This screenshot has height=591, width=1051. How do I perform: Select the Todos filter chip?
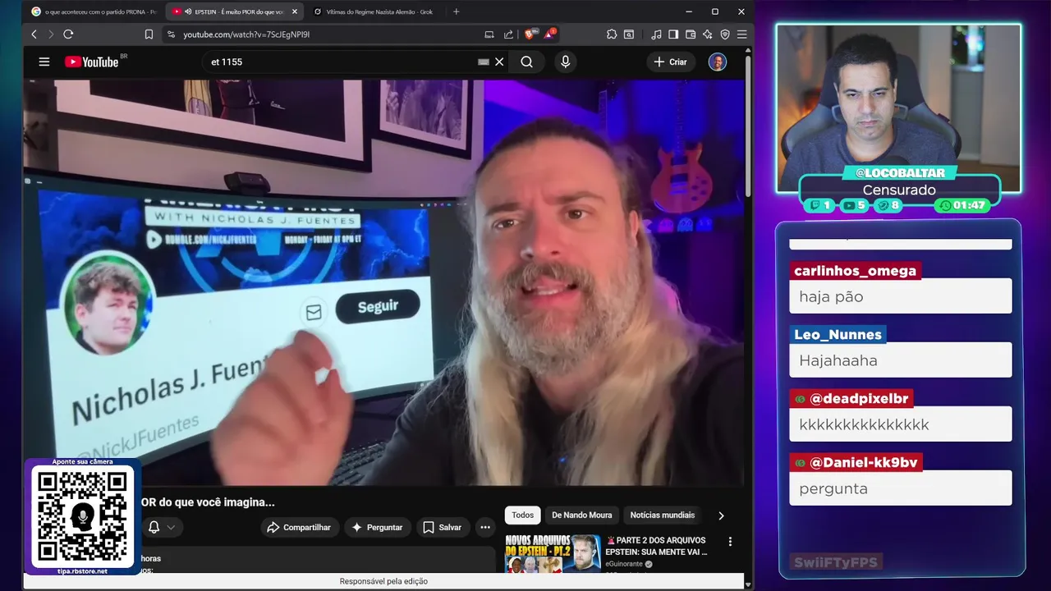coord(523,515)
